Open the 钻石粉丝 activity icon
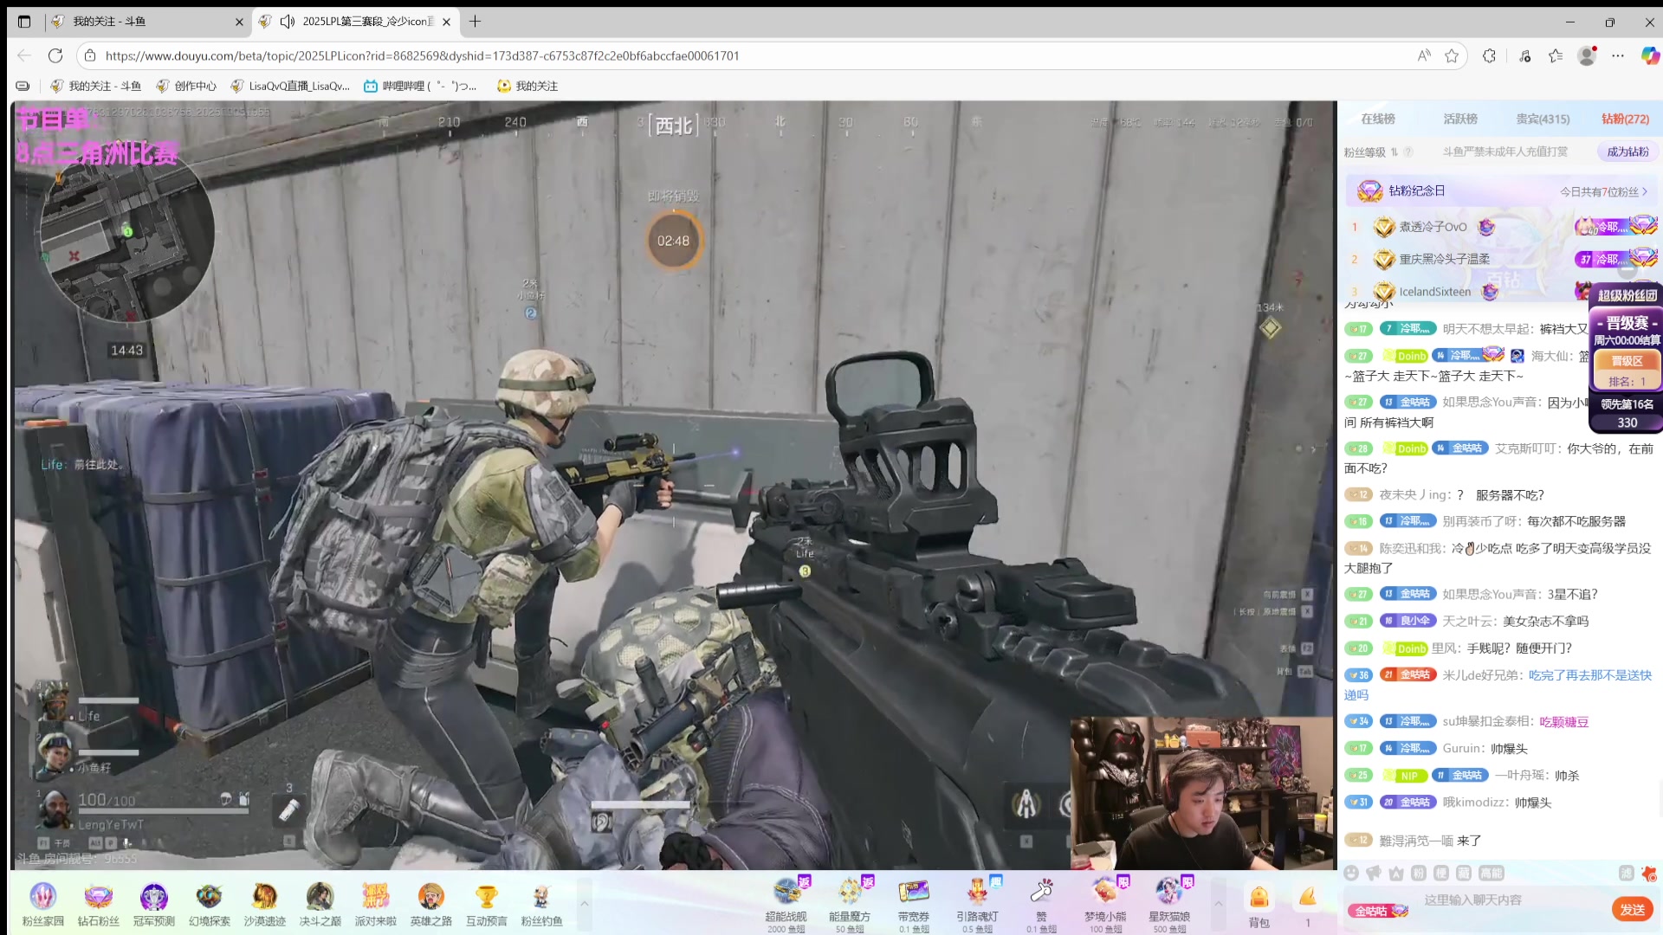This screenshot has width=1663, height=935. click(x=98, y=903)
